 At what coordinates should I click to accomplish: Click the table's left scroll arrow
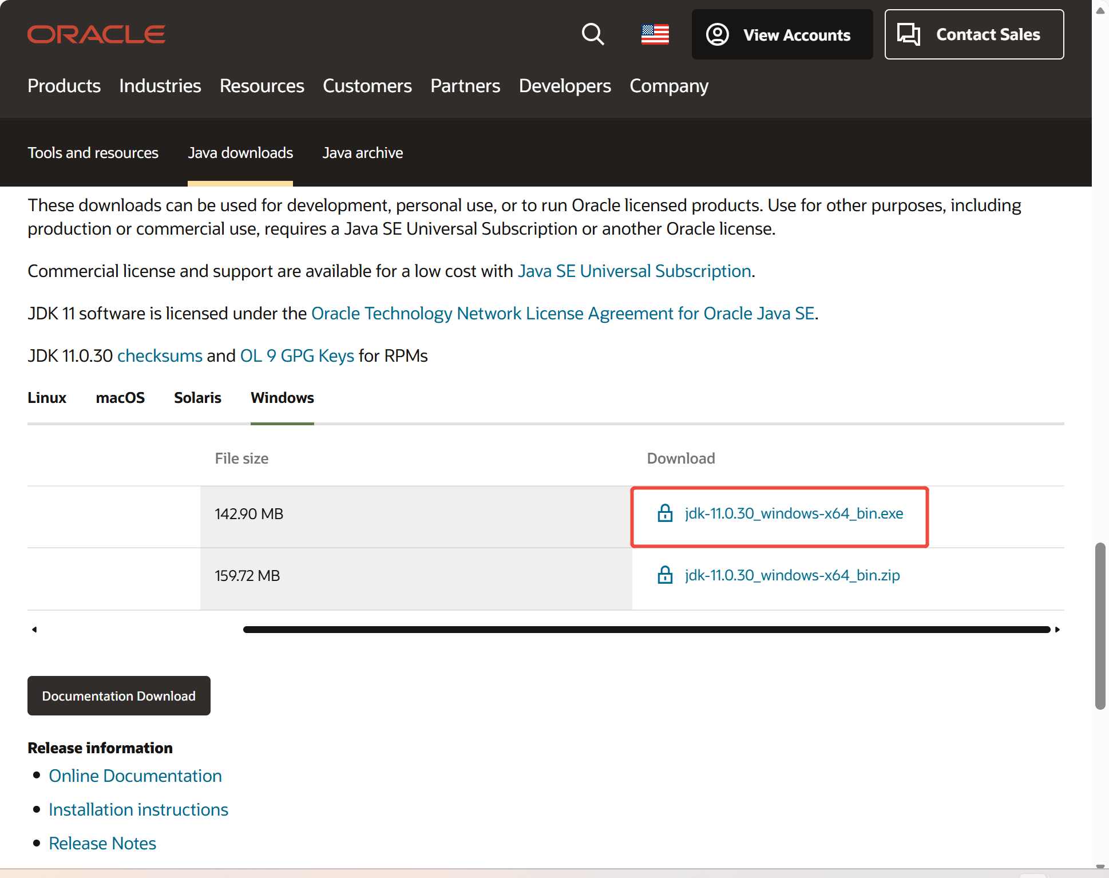click(x=34, y=630)
